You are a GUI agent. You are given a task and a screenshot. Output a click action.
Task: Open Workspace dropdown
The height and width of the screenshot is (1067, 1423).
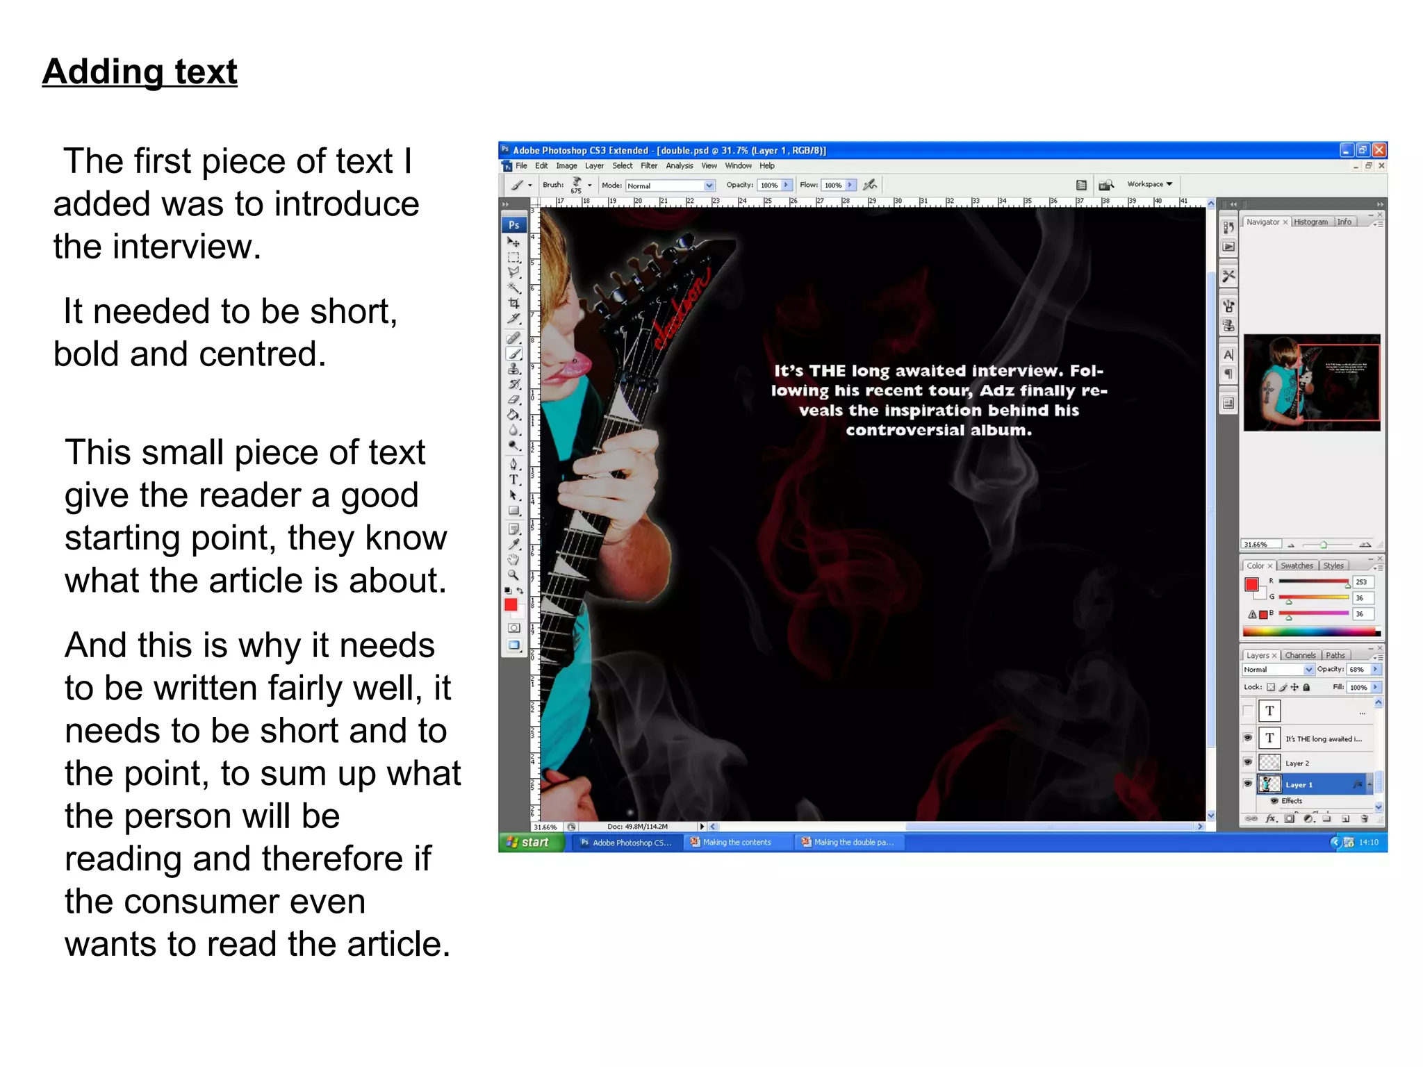point(1150,184)
